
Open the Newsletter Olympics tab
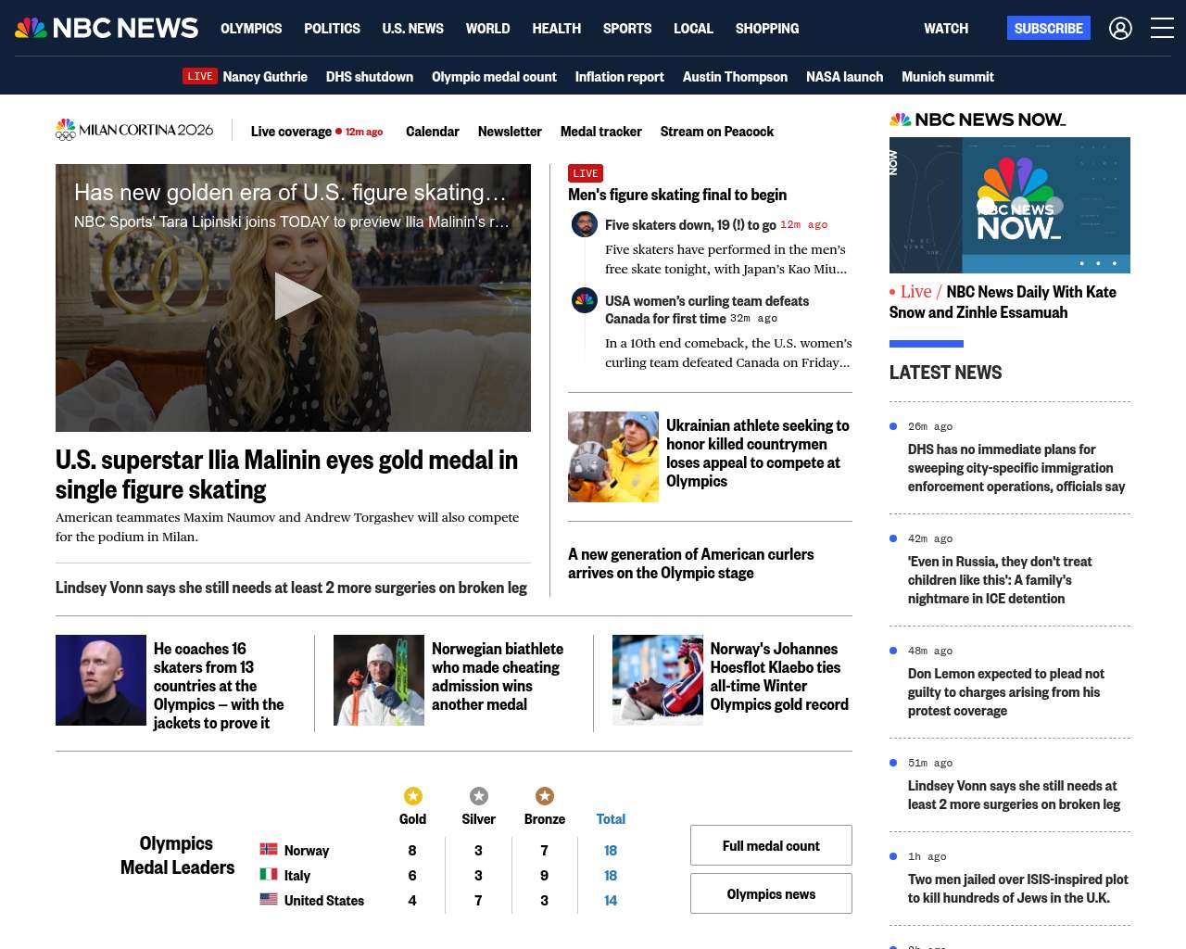pos(510,132)
